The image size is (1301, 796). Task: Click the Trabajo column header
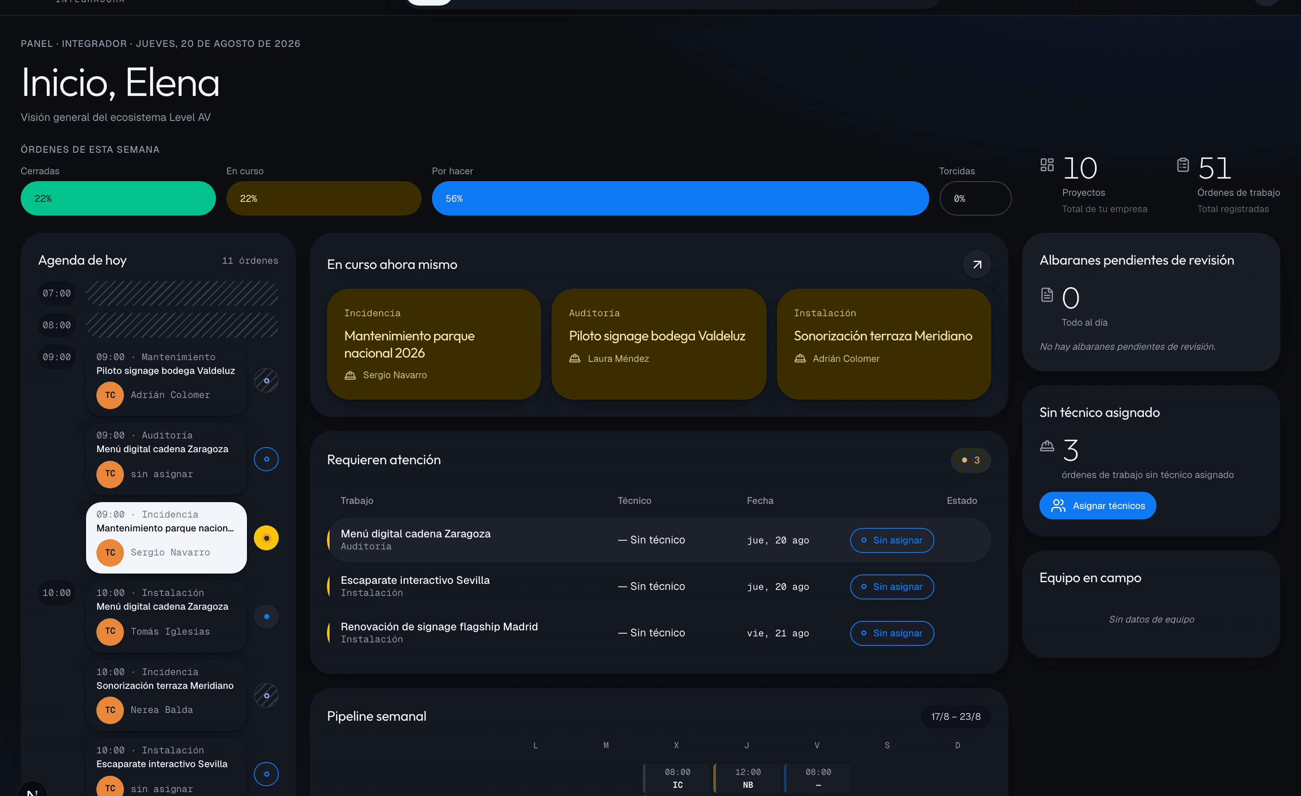tap(357, 501)
